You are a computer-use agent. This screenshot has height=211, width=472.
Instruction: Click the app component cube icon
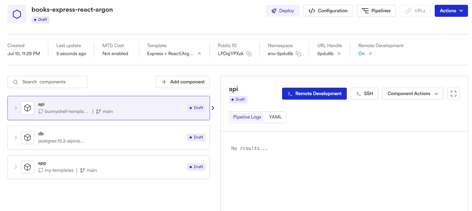pos(27,167)
